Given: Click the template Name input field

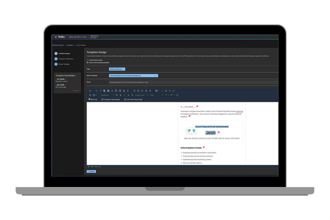Looking at the screenshot, I should coord(193,82).
